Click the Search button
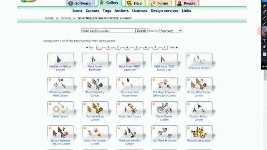 [x=141, y=31]
